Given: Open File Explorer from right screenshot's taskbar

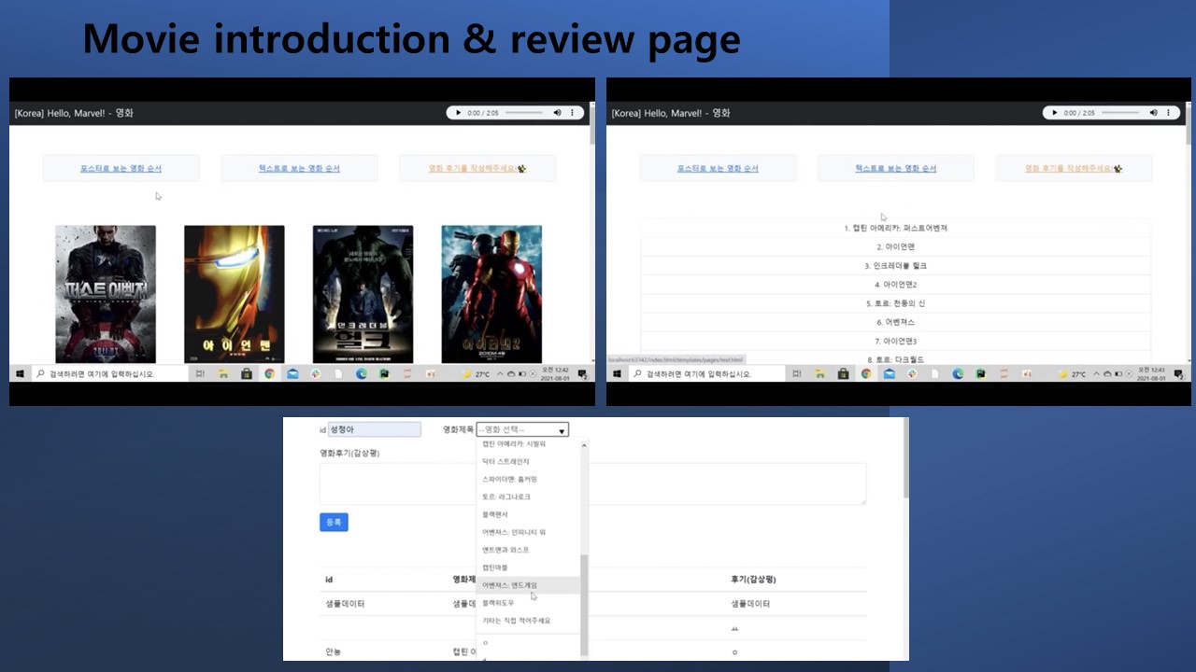Looking at the screenshot, I should coord(820,373).
